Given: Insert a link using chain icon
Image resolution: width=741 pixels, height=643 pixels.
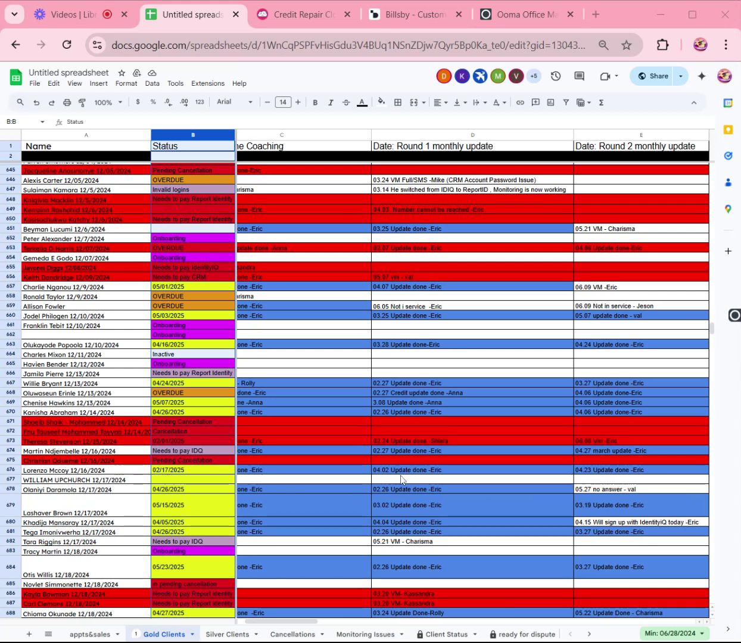Looking at the screenshot, I should point(520,102).
